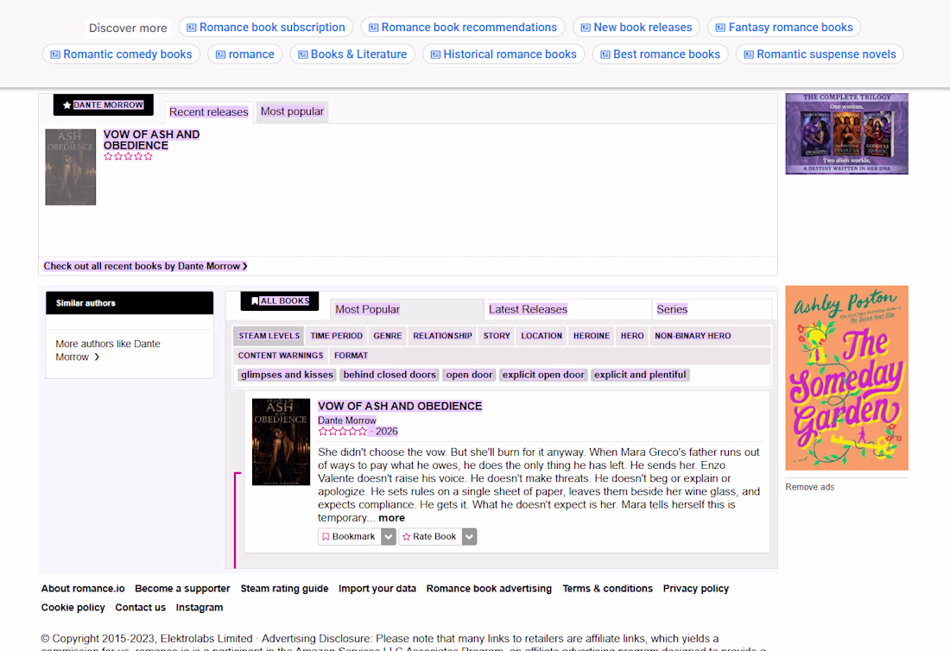Expand description with 'more' link

point(391,518)
